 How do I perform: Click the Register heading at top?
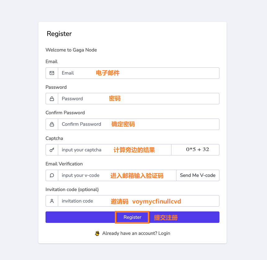(x=59, y=34)
